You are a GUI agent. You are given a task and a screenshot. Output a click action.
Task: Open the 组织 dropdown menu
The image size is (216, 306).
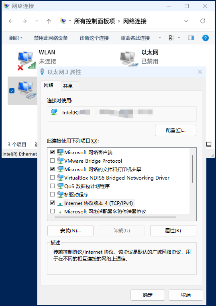coord(16,38)
